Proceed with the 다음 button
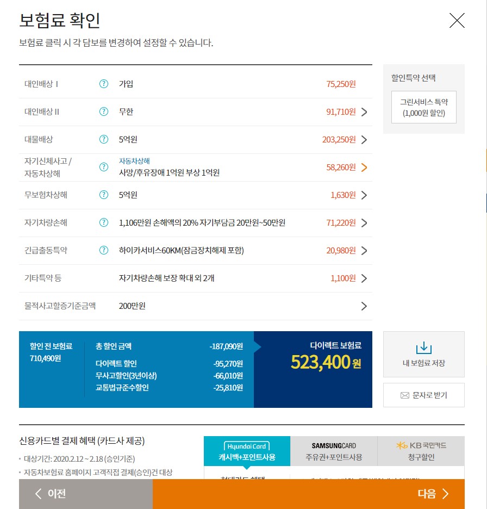The image size is (487, 509). 309,494
